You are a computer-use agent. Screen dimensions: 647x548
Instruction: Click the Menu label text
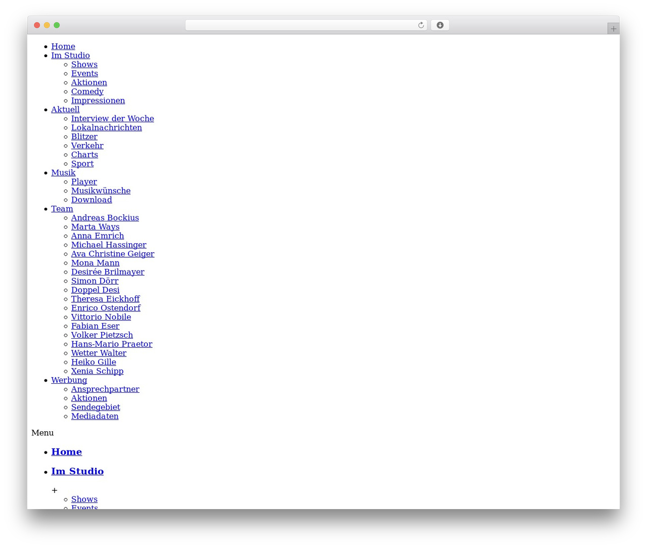click(42, 433)
